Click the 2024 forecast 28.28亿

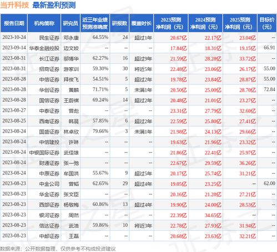pyautogui.click(x=213, y=59)
